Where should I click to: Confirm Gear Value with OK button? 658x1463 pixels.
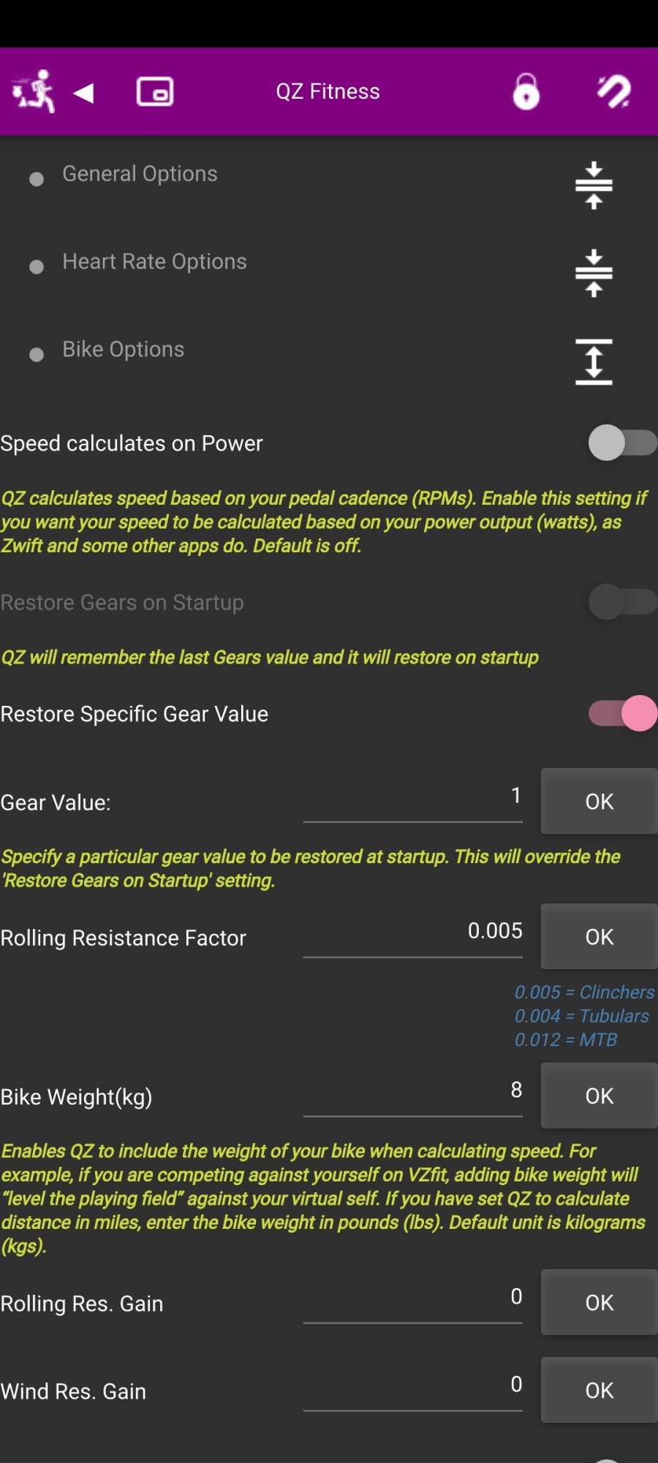[x=599, y=801]
